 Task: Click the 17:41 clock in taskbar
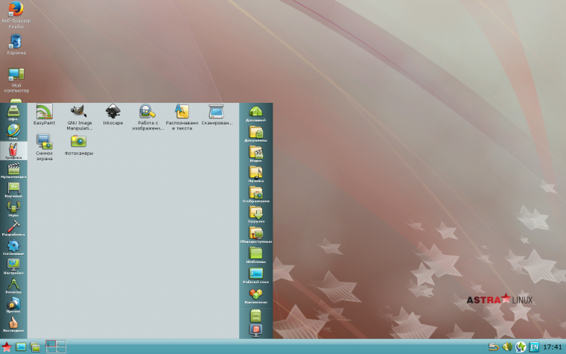553,347
